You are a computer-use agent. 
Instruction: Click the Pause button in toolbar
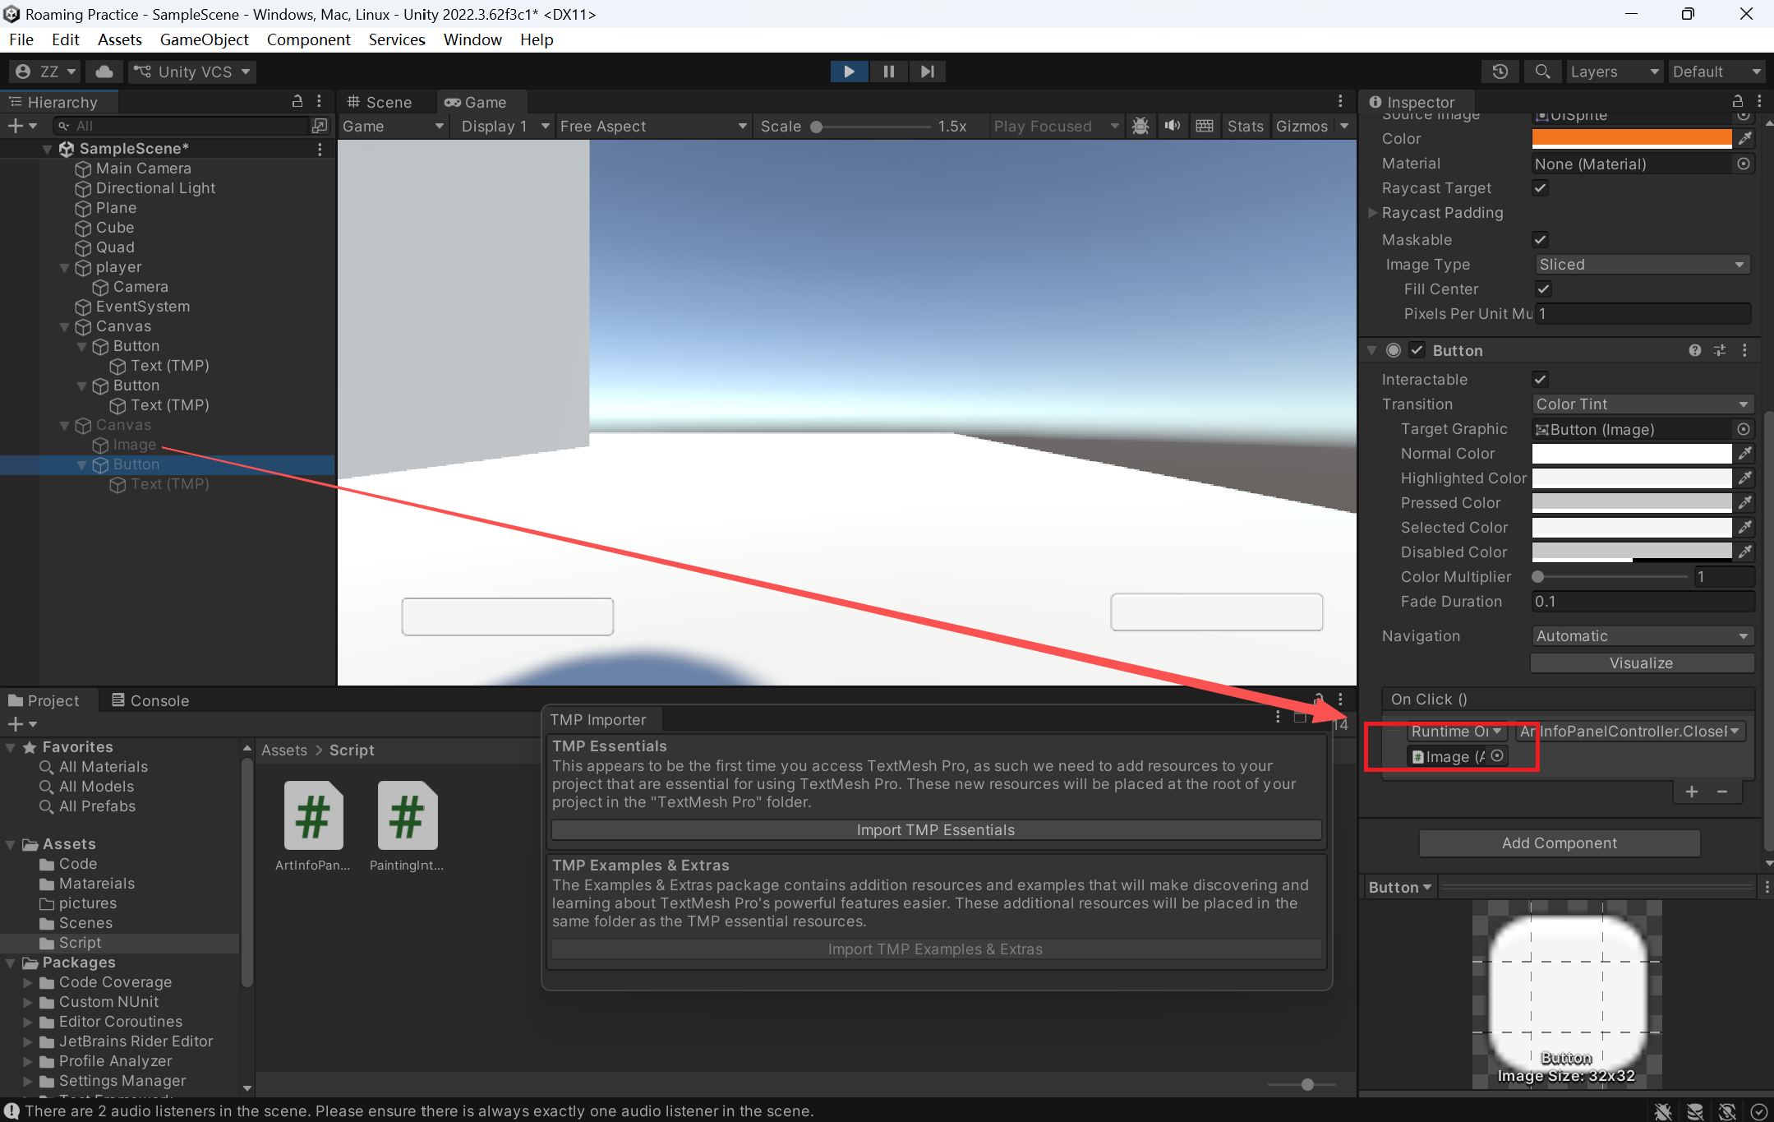point(888,72)
